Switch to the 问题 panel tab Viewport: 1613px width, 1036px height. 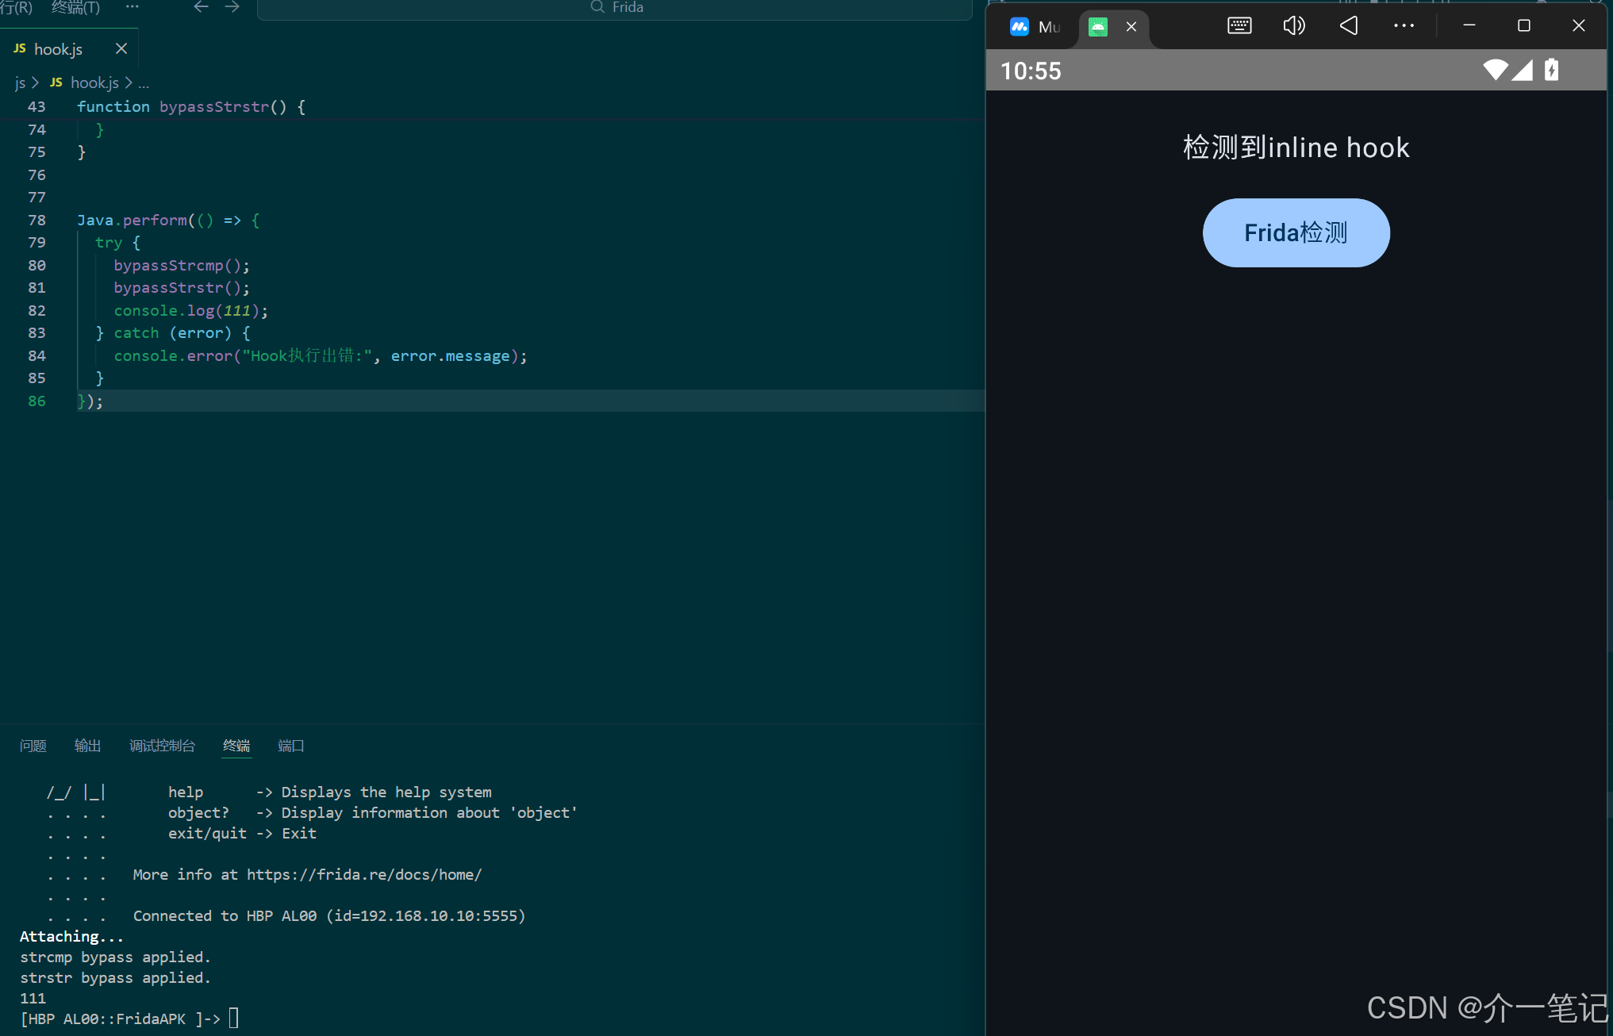tap(33, 746)
